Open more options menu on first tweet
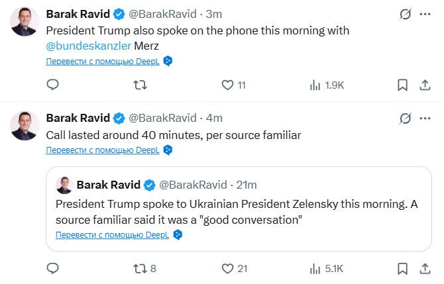444x284 pixels. 424,14
